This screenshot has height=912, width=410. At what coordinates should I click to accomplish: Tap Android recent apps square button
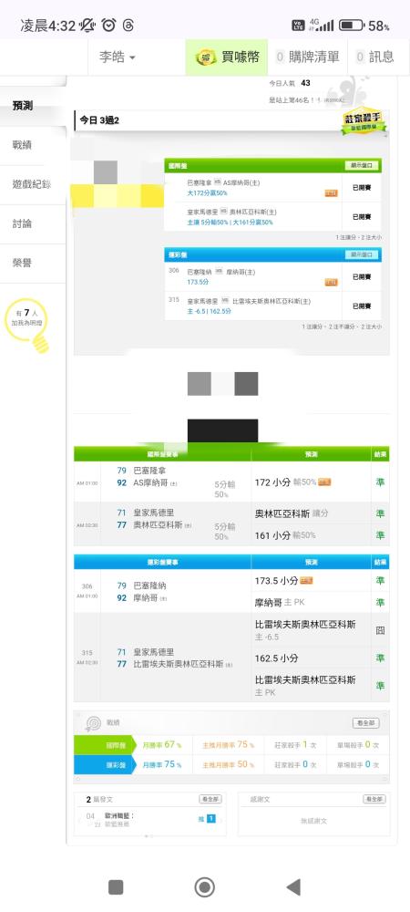pyautogui.click(x=116, y=887)
